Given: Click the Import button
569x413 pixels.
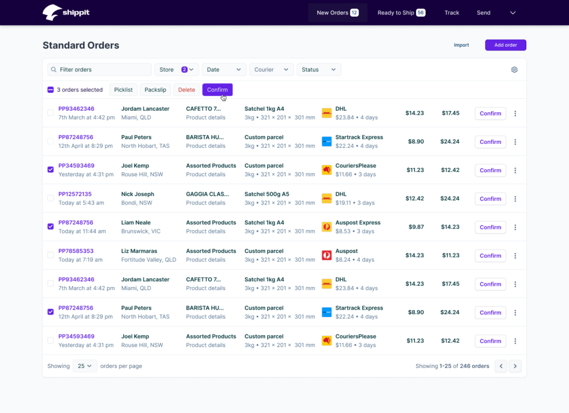Looking at the screenshot, I should click(461, 45).
